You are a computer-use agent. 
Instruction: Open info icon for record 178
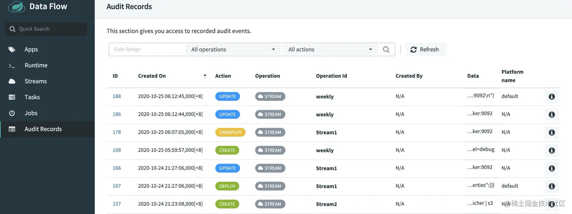pyautogui.click(x=552, y=132)
